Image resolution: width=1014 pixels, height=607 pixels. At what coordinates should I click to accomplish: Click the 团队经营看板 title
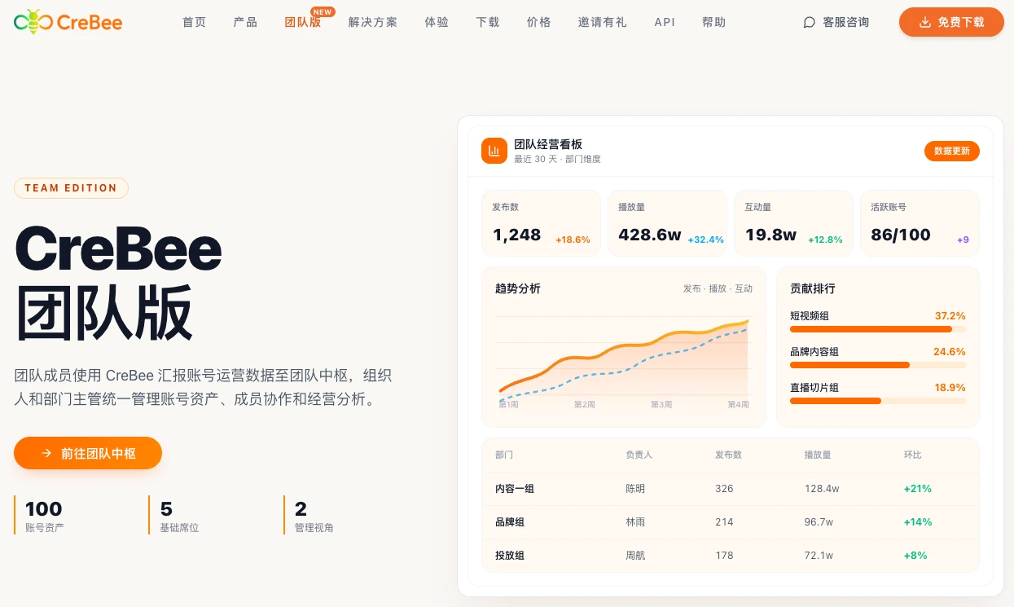point(548,144)
